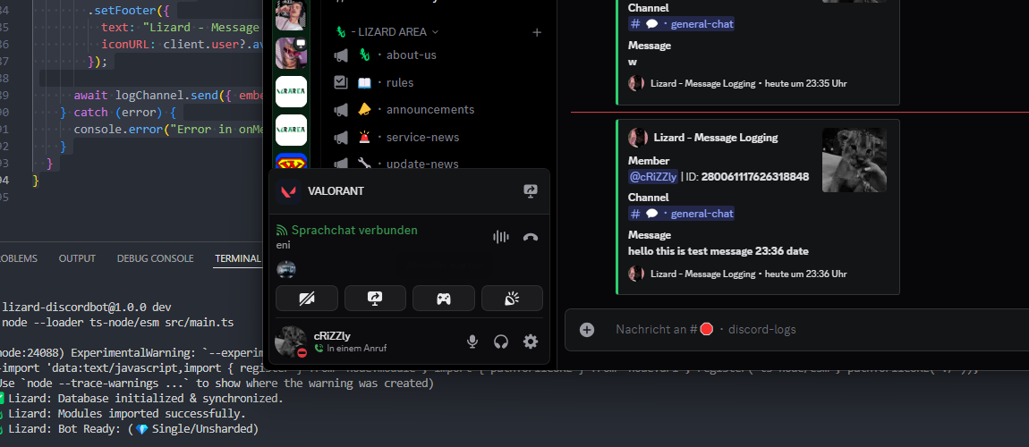Open noise suppression waveform icon
Viewport: 1029px width, 447px height.
[501, 237]
